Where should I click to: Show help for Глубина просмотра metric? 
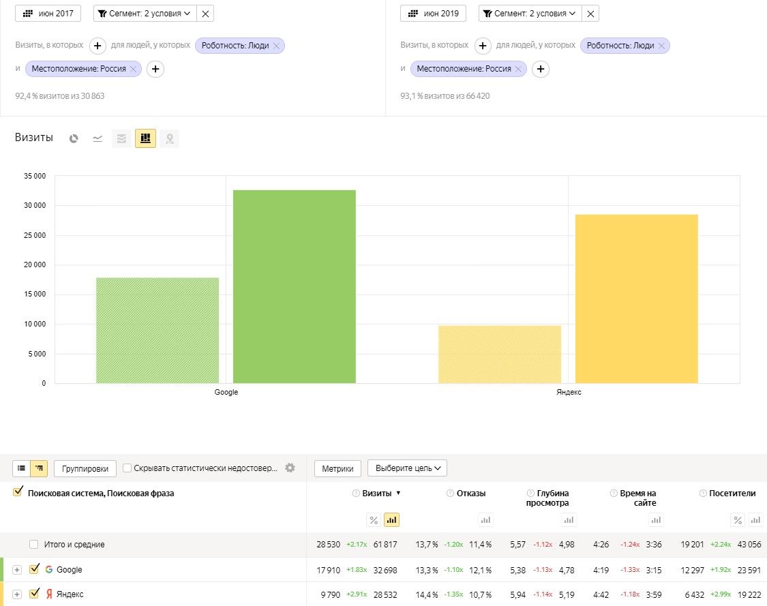coord(530,493)
